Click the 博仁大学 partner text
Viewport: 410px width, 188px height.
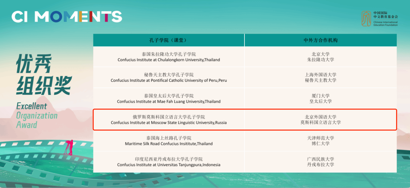(320, 143)
